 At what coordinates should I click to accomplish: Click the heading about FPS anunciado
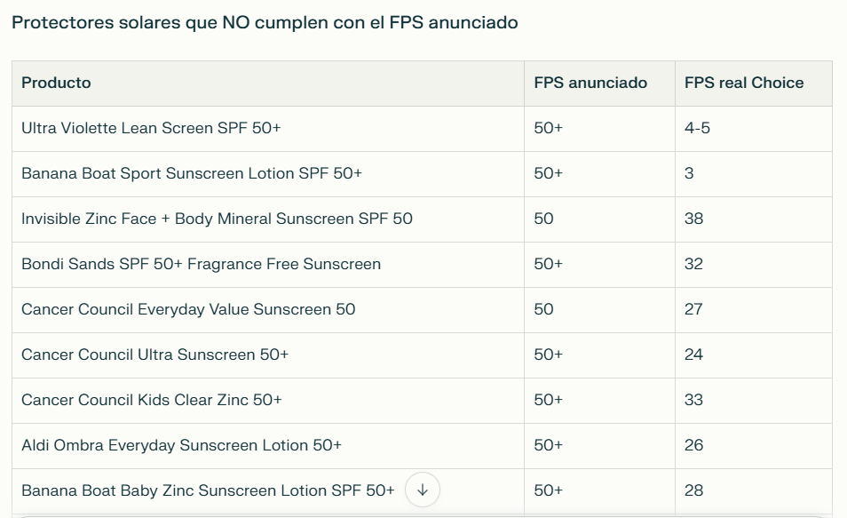point(265,23)
